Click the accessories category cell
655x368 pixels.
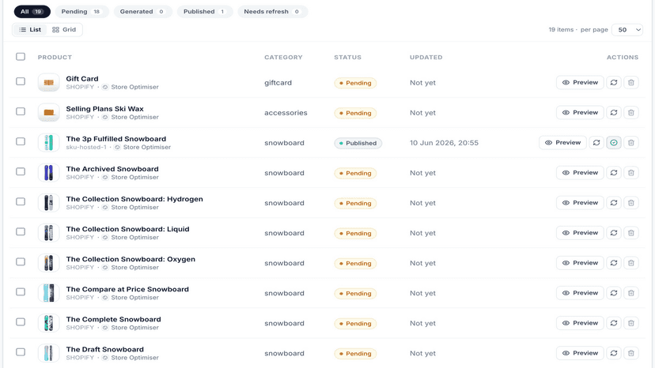(x=286, y=113)
